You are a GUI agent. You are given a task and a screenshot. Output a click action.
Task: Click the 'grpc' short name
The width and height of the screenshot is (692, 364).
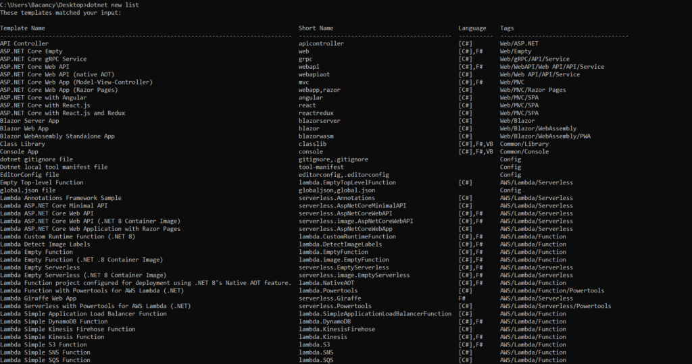[x=305, y=59]
